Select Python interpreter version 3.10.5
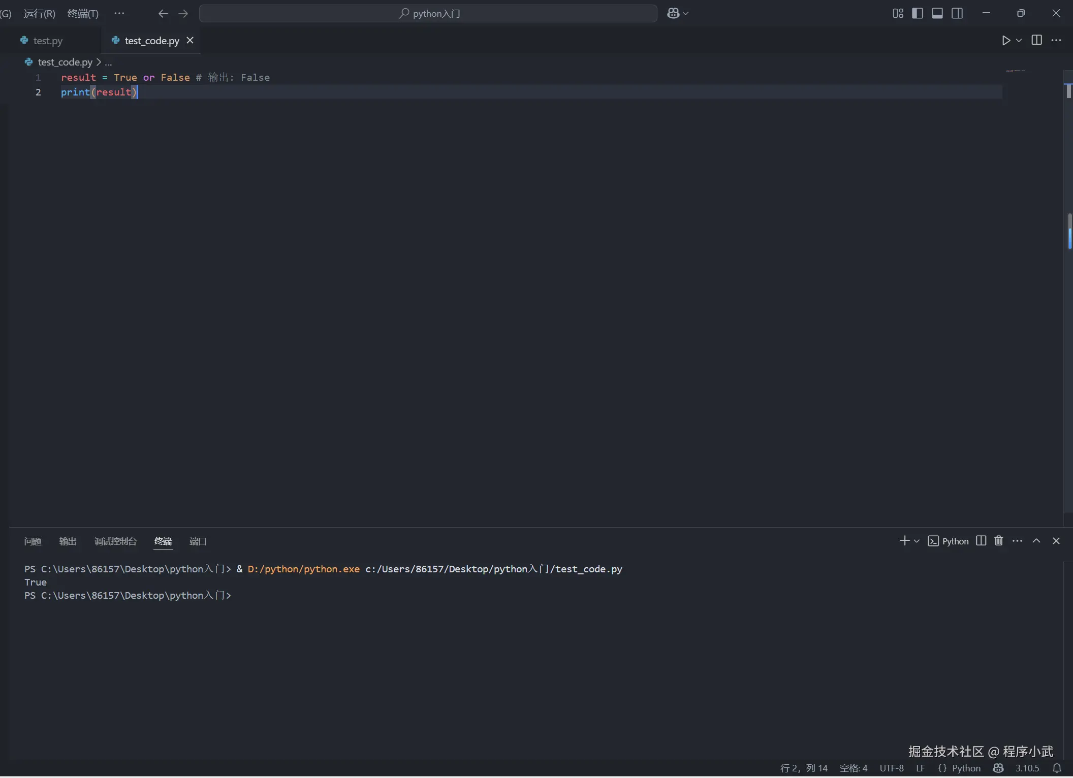 (1027, 768)
